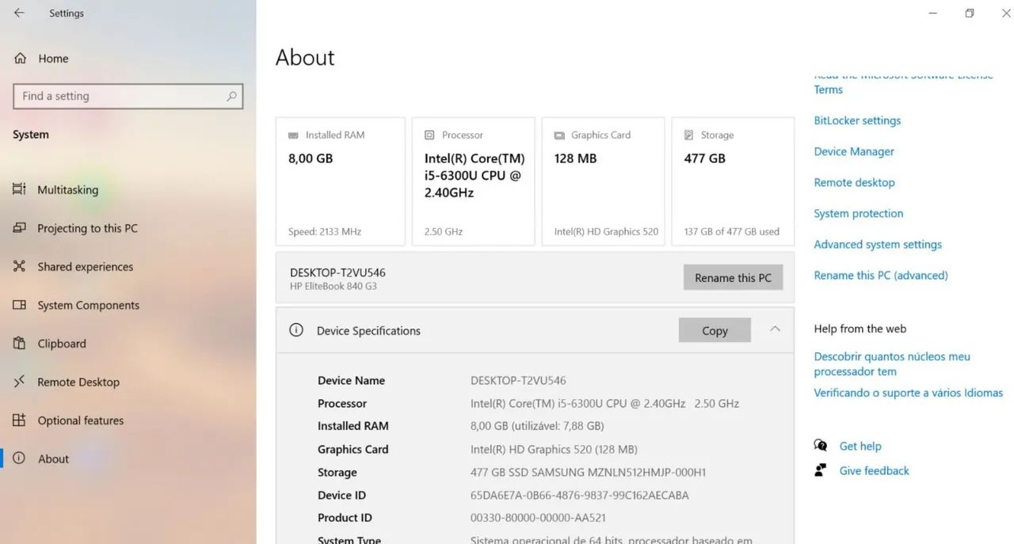Click the Multitasking icon
The image size is (1014, 544).
[x=20, y=190]
